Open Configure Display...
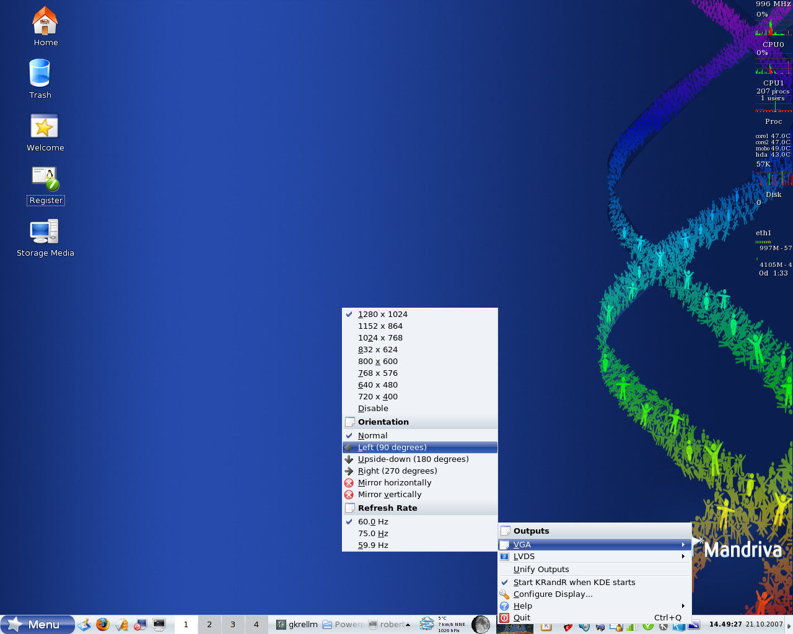Screen dimensions: 793x634 (x=595, y=594)
